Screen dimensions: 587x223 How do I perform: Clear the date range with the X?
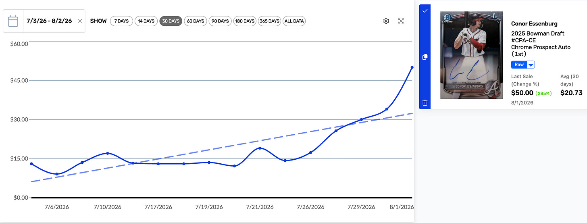click(80, 21)
